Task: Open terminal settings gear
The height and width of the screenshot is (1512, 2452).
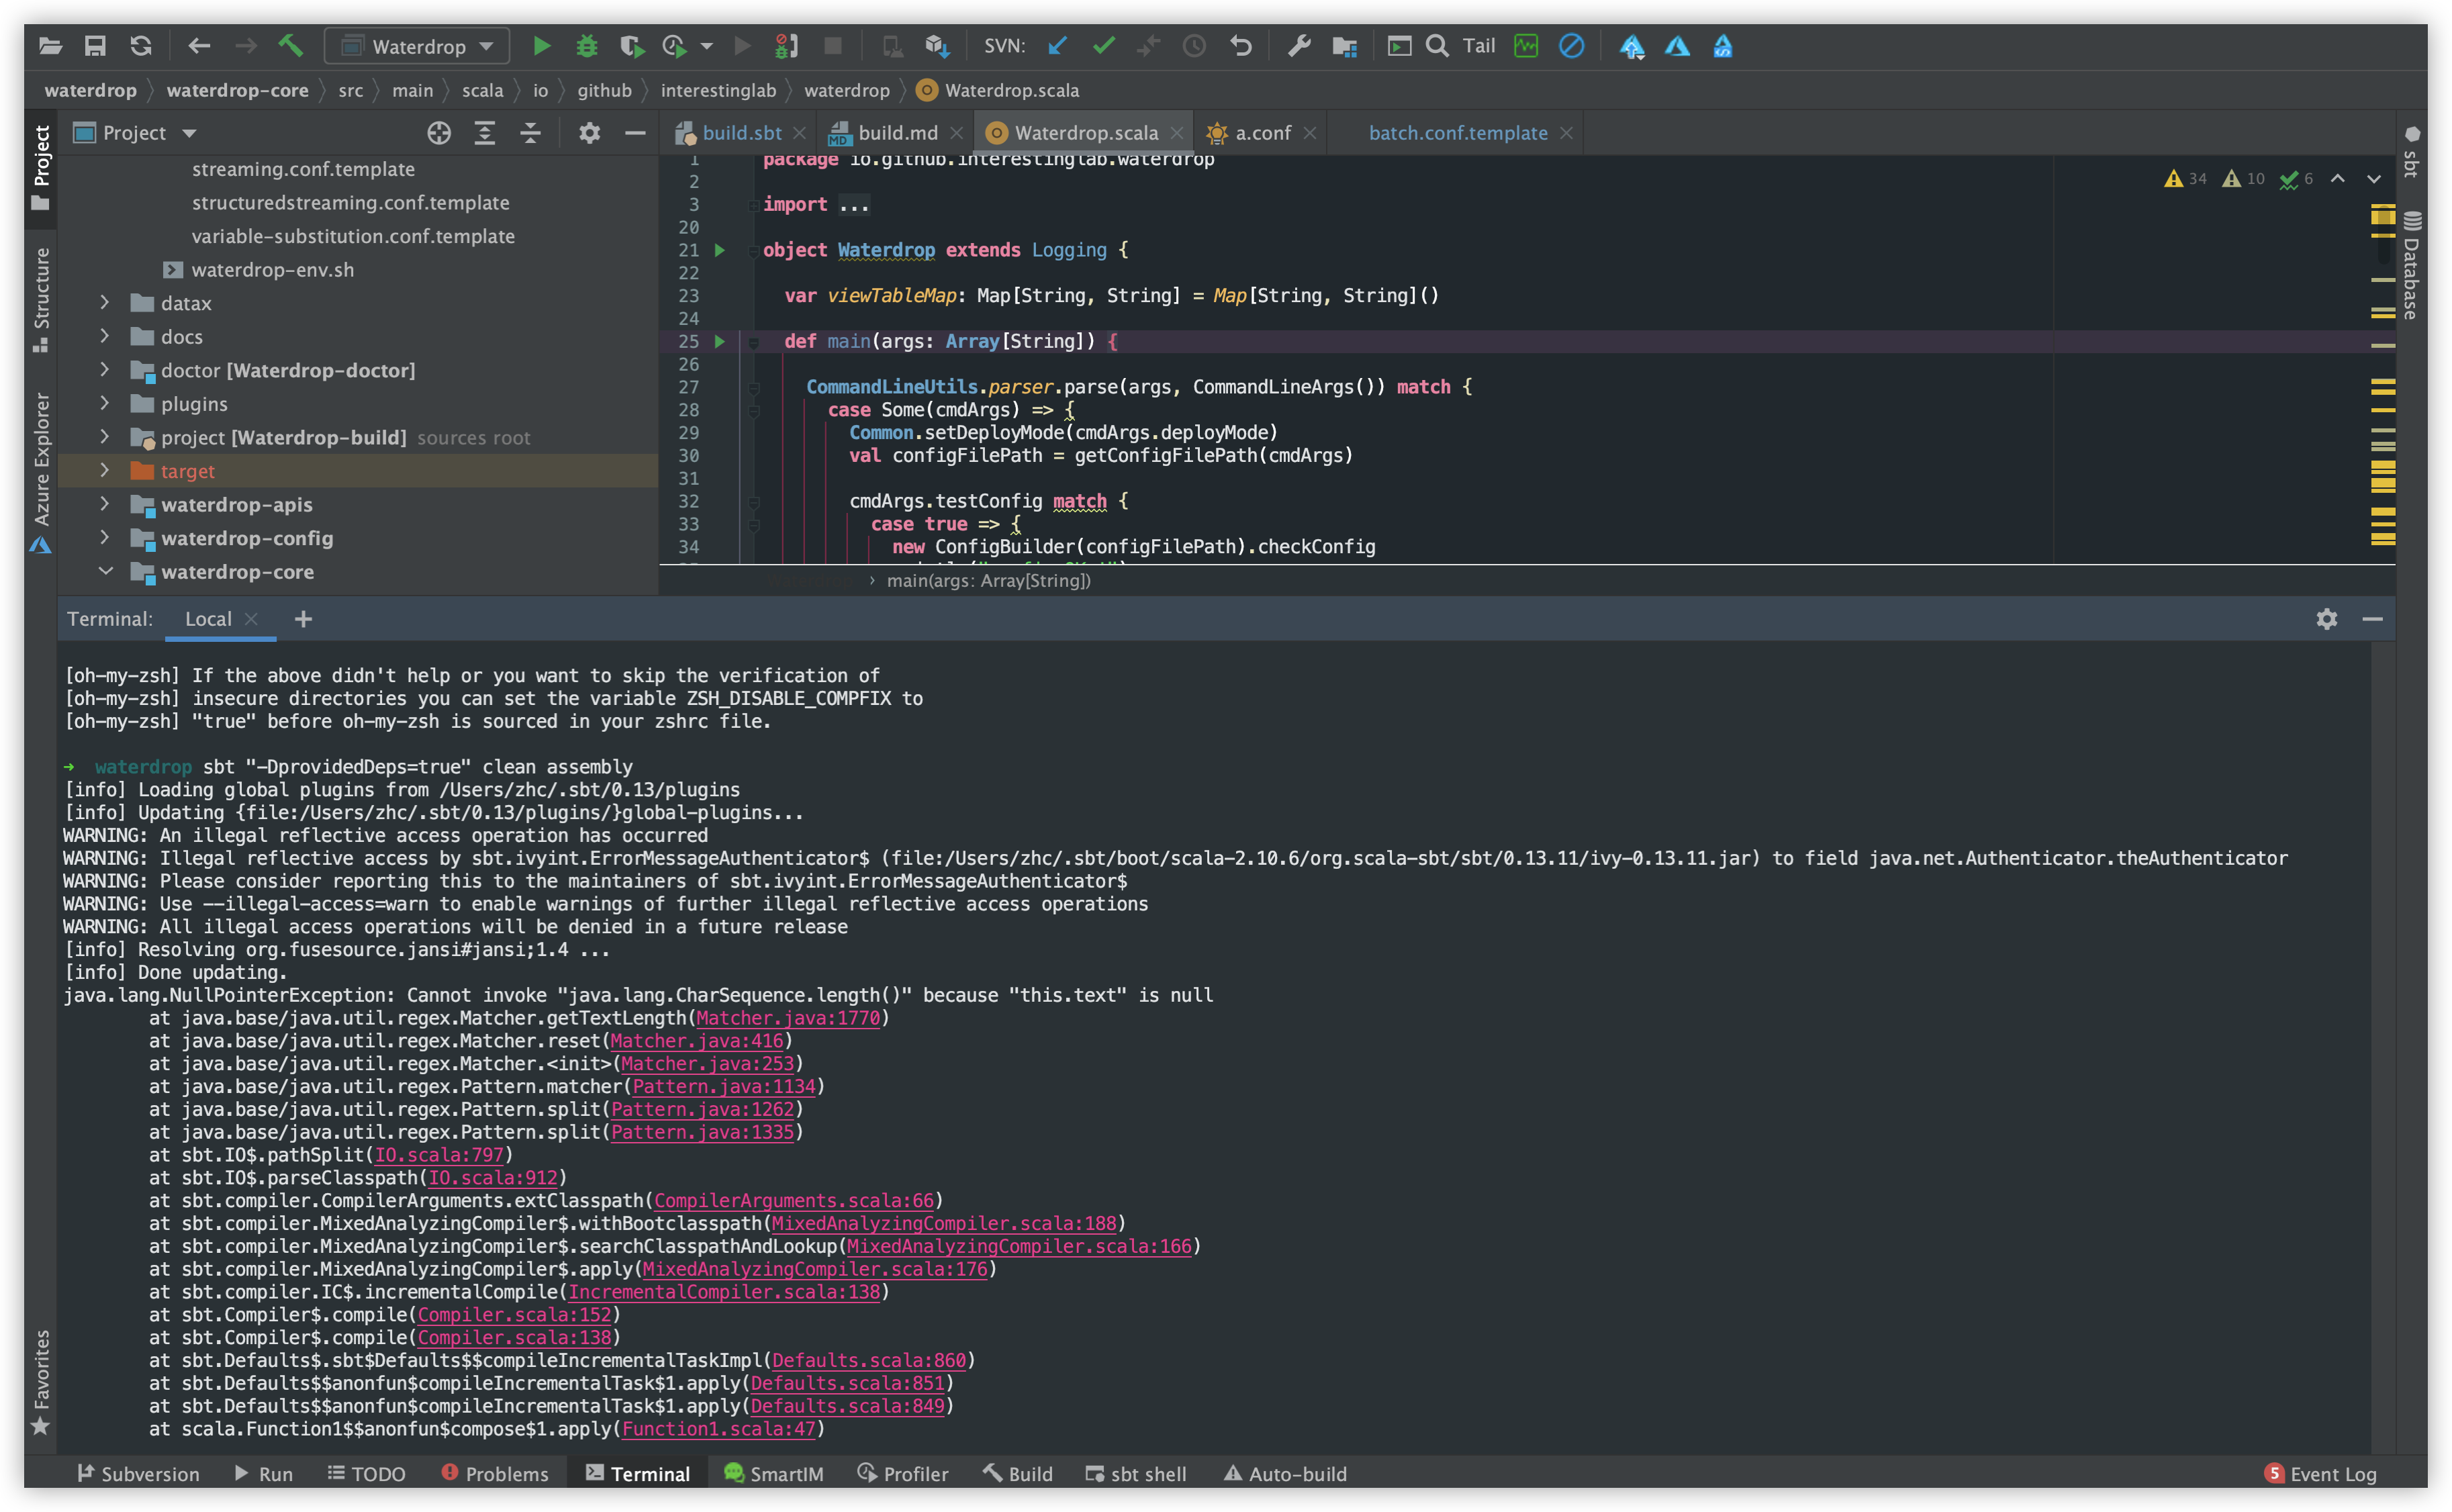Action: (2327, 619)
